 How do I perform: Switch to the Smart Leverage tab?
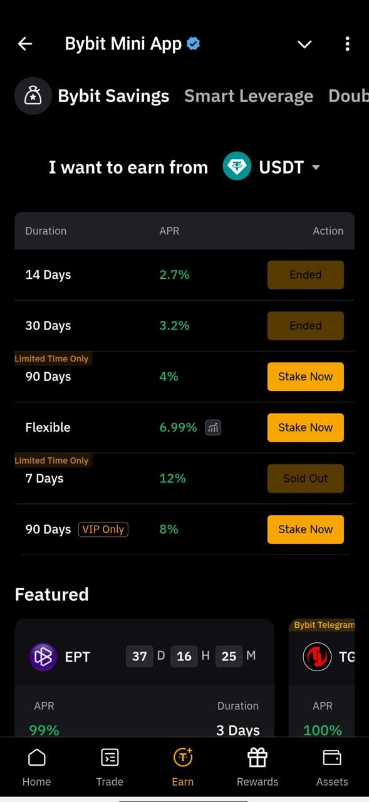[249, 96]
